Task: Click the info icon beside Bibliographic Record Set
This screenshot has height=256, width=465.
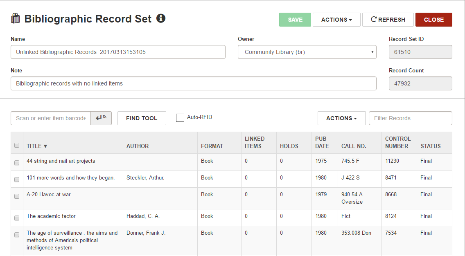Action: pyautogui.click(x=161, y=18)
